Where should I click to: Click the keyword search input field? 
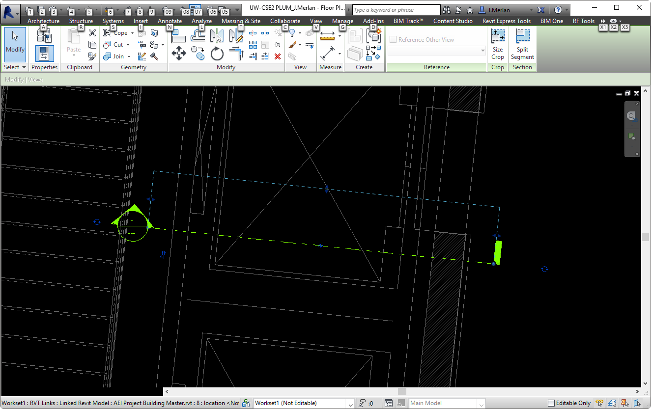point(396,10)
